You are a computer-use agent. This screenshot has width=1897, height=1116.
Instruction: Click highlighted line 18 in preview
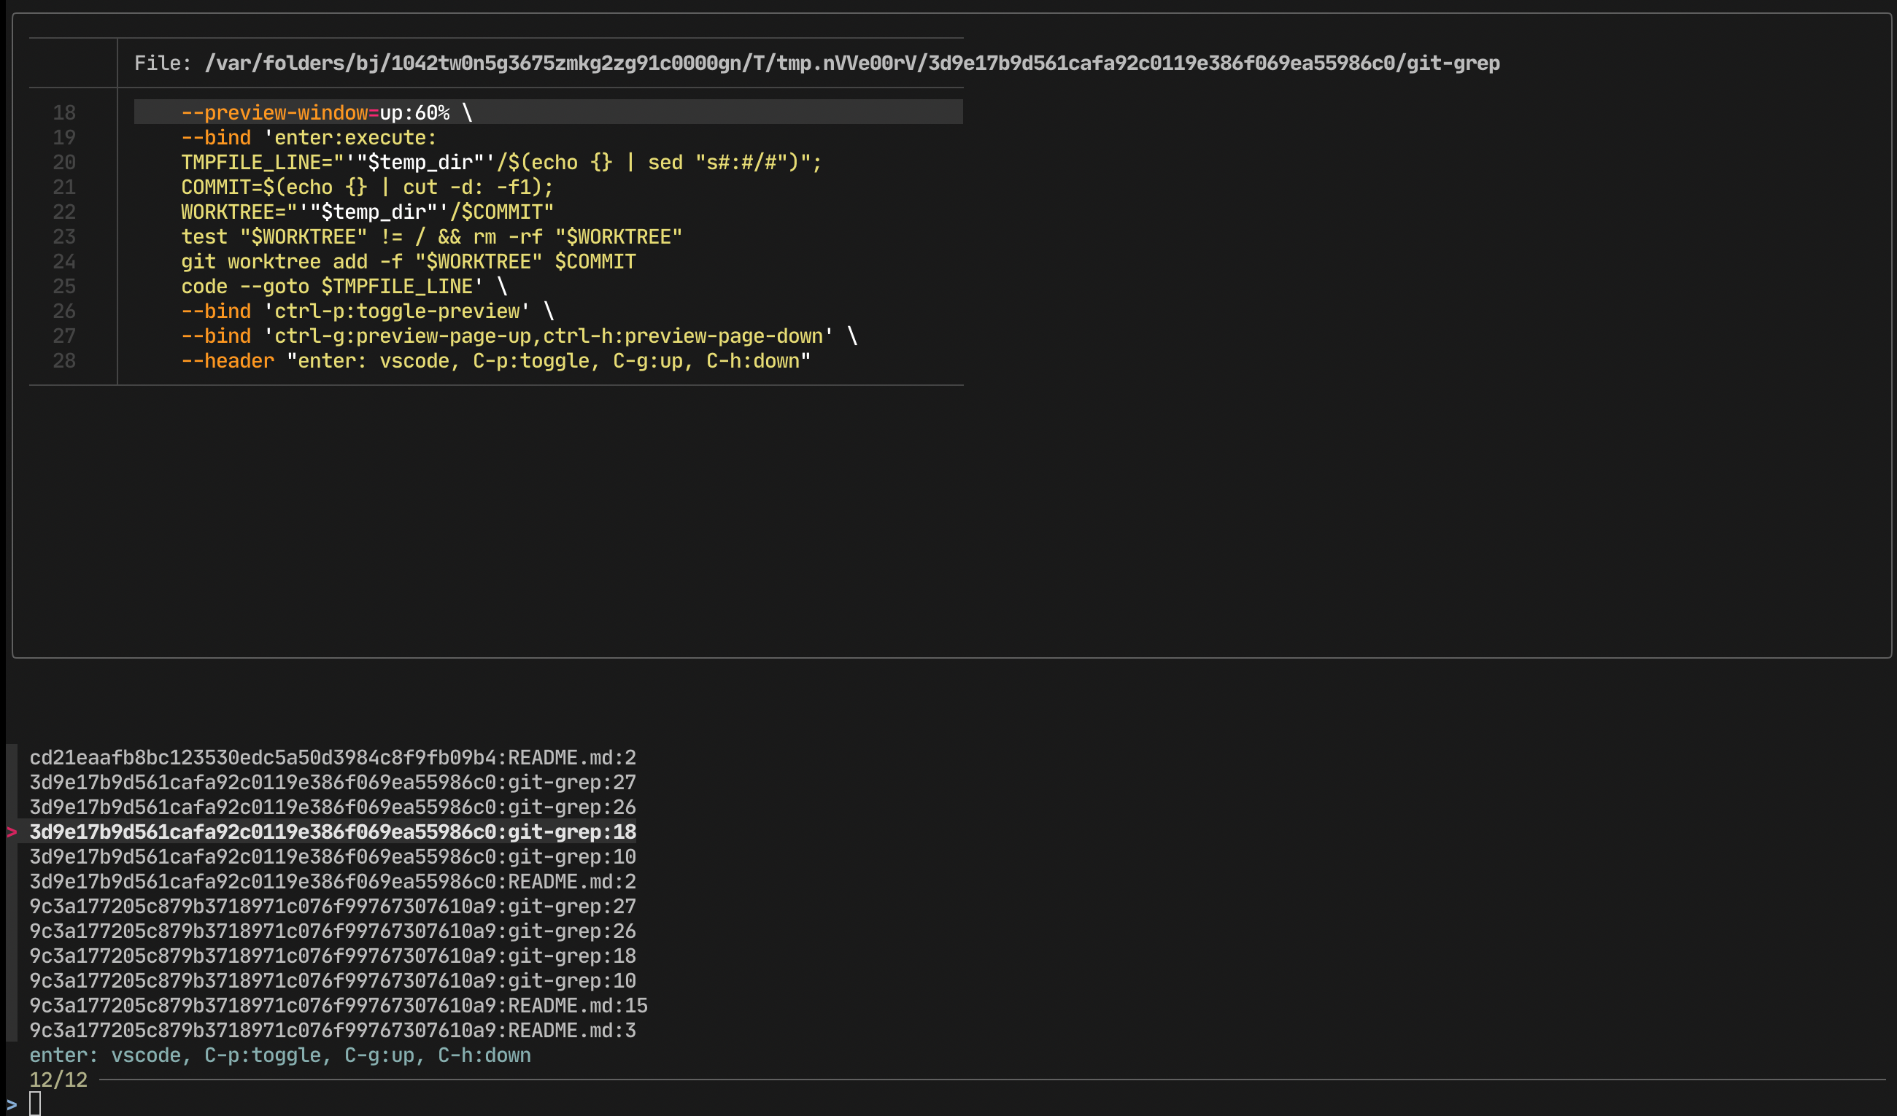click(x=326, y=113)
